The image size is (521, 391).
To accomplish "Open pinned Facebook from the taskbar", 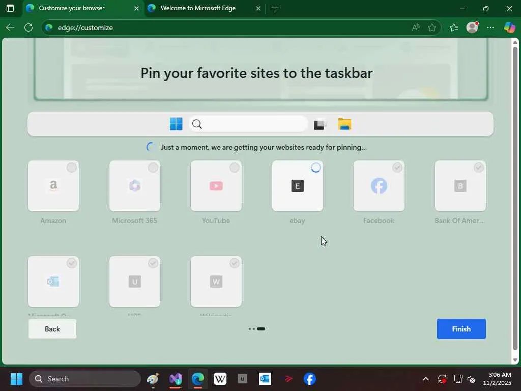I will point(310,379).
